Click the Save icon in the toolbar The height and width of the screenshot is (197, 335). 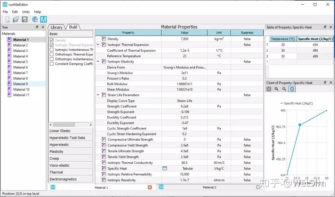[x=25, y=19]
